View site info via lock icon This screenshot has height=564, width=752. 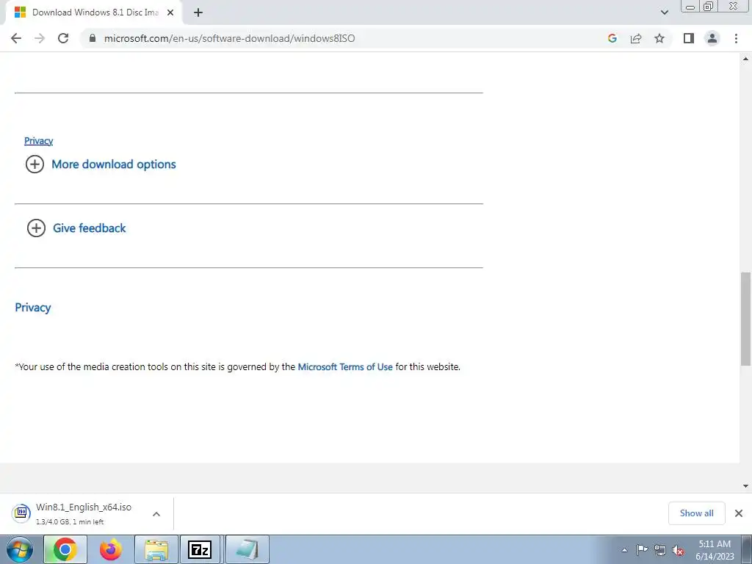pos(93,38)
